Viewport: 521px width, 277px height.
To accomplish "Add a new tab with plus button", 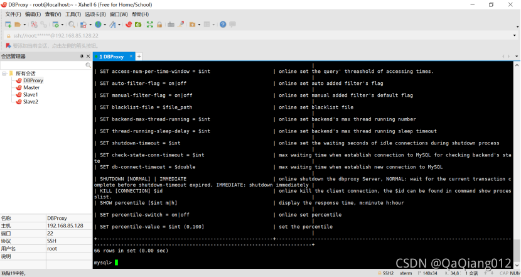I will pos(139,57).
